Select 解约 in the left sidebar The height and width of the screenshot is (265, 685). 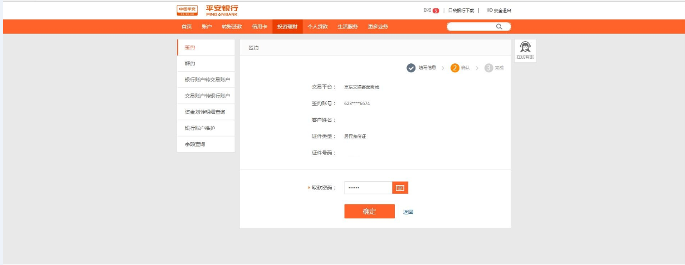(x=190, y=63)
